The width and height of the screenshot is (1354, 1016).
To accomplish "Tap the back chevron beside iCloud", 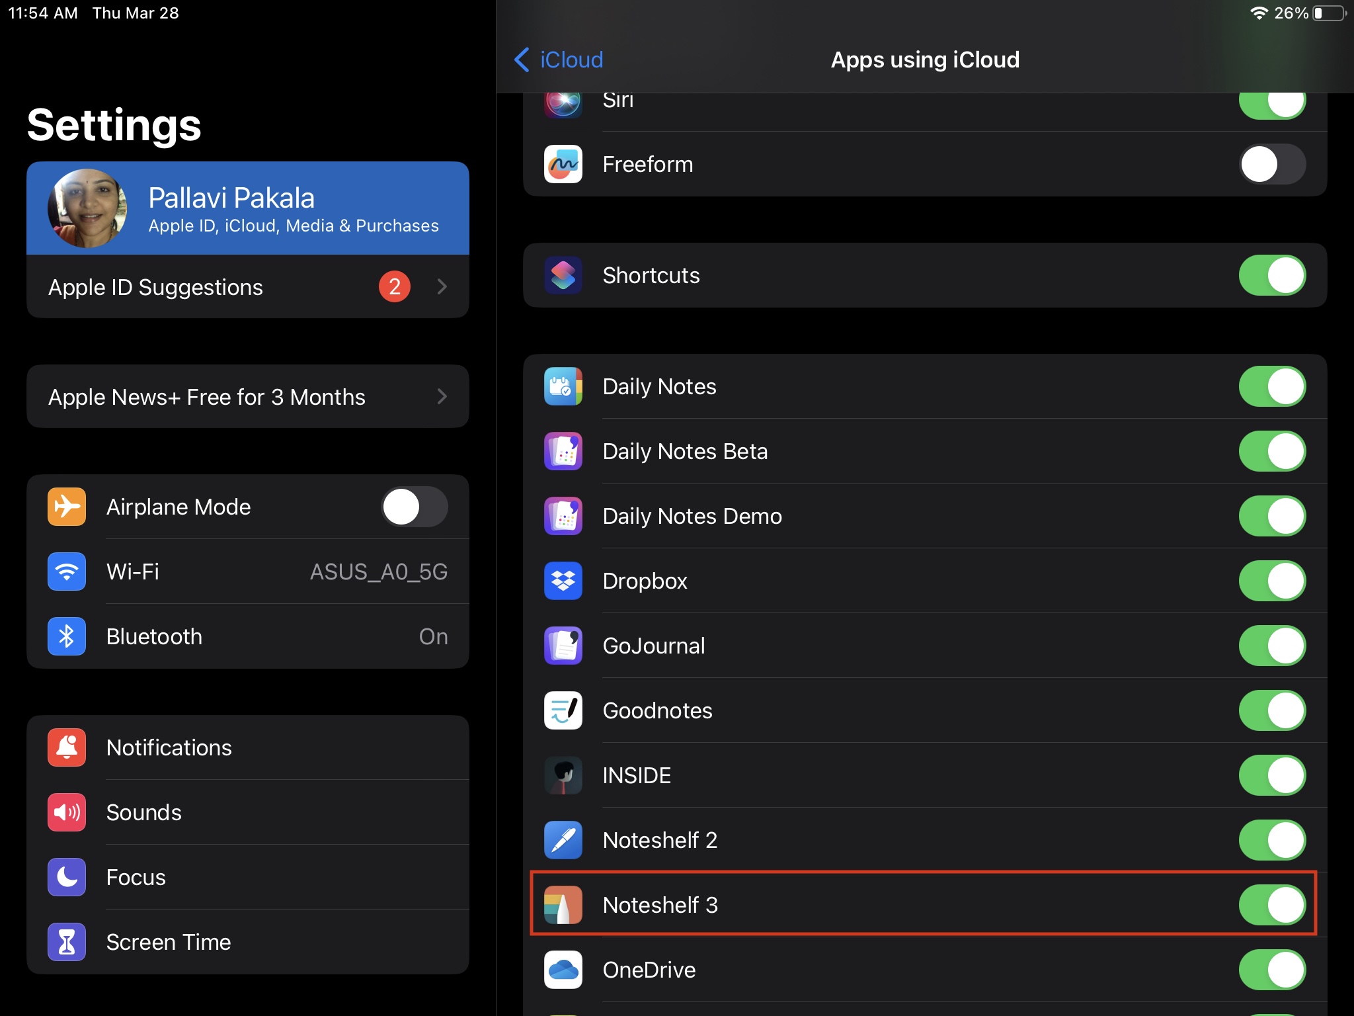I will point(522,60).
